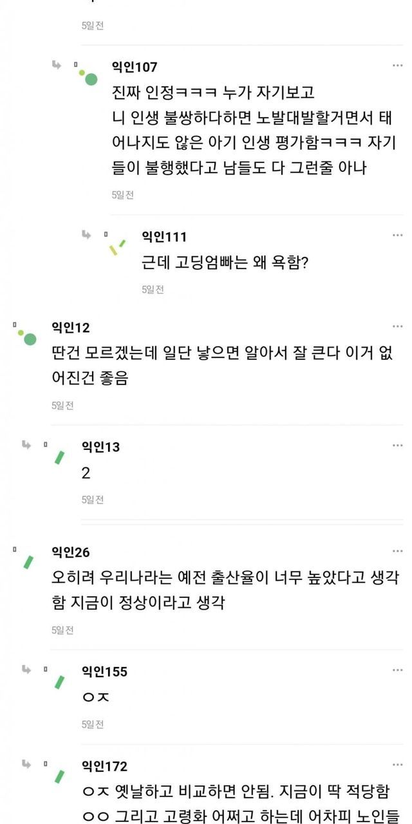412x824 pixels.
Task: Open more options for 익인107's comment
Action: point(398,66)
